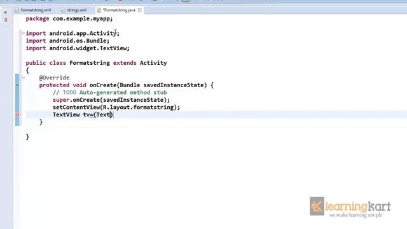407x229 pixels.
Task: Click 'import android.widget.TextView;' line
Action: (x=78, y=48)
